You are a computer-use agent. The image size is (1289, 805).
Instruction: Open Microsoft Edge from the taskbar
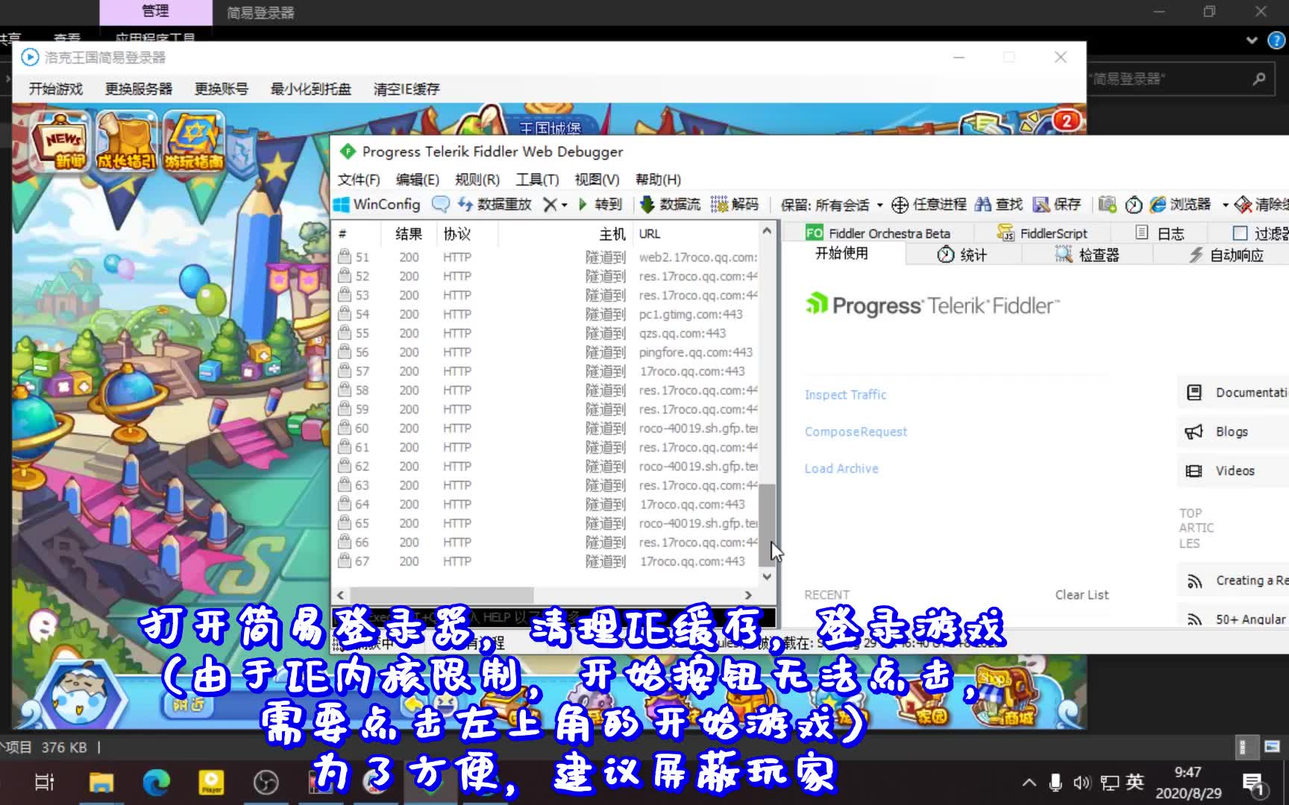(x=157, y=783)
